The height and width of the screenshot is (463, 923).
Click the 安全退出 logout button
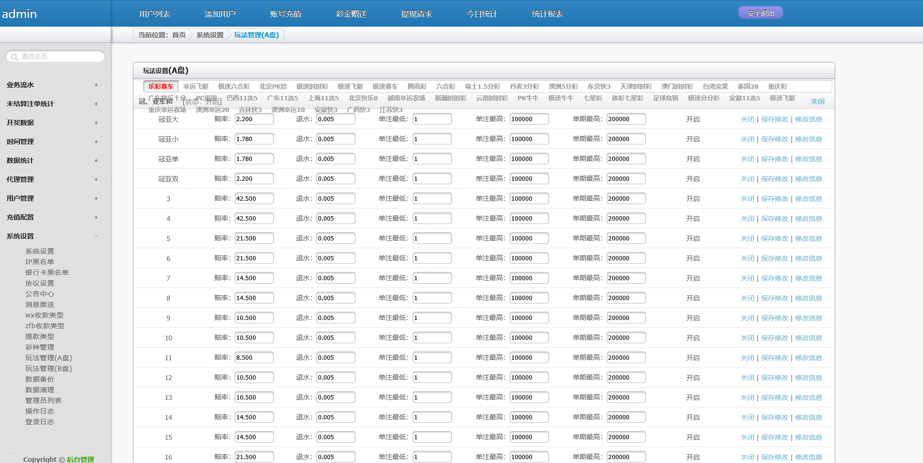pyautogui.click(x=761, y=13)
